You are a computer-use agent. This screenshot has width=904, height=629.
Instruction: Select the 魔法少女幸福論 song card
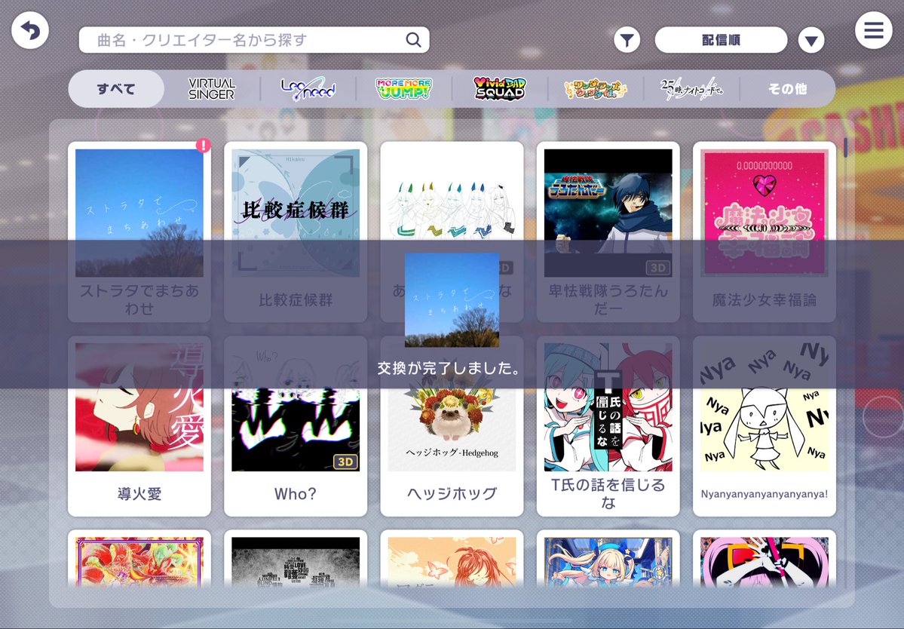(765, 232)
